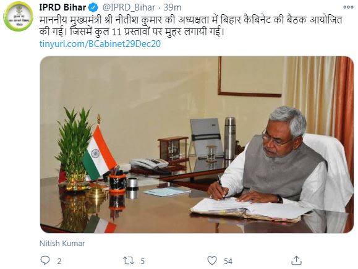Open the tweet photo of desk

[x=197, y=145]
